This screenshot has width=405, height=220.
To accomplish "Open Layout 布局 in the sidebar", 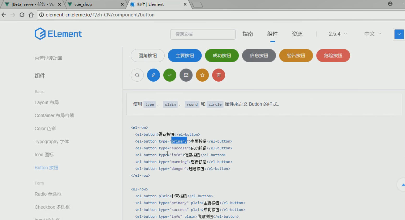I will tap(47, 102).
